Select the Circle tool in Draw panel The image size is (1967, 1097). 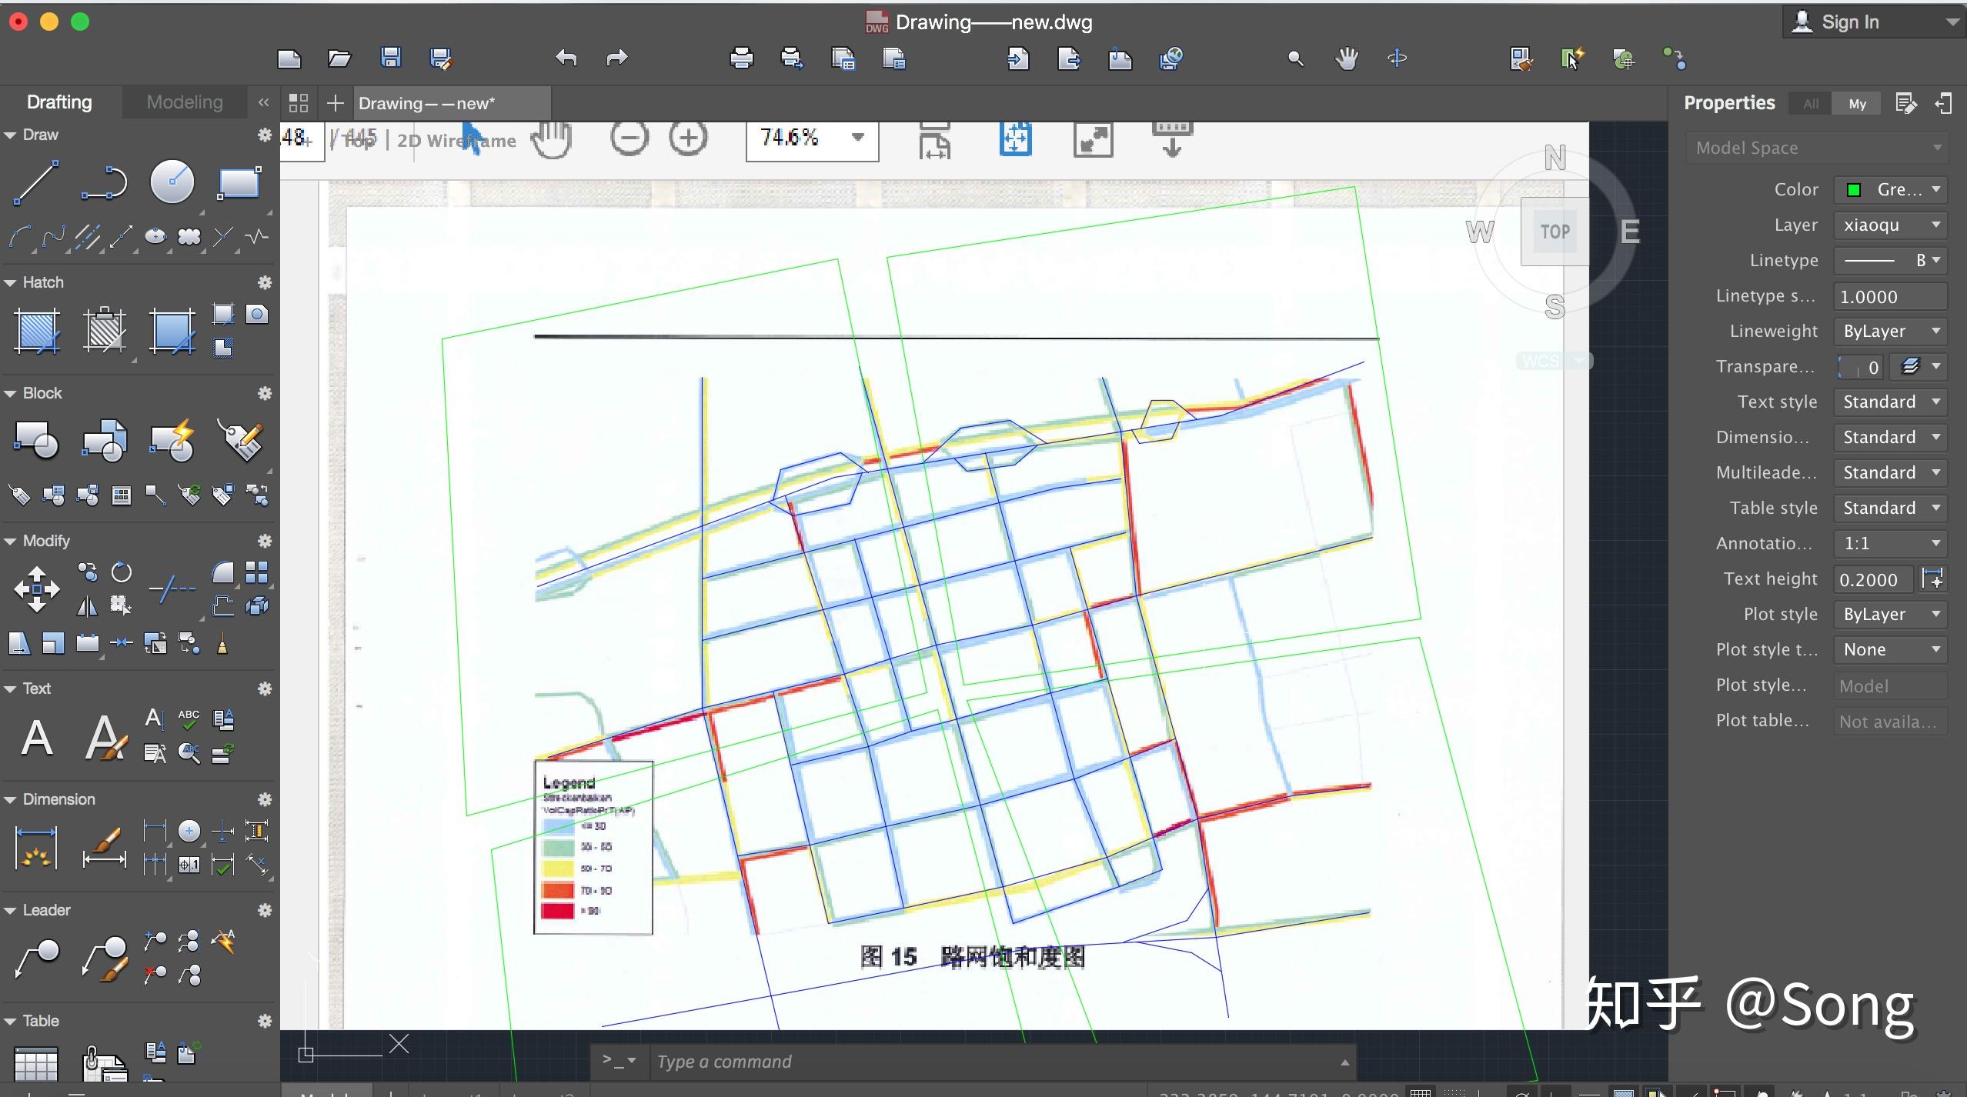coord(172,182)
